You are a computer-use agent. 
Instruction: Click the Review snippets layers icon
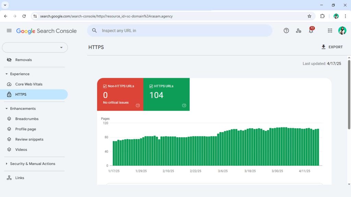[x=9, y=140]
